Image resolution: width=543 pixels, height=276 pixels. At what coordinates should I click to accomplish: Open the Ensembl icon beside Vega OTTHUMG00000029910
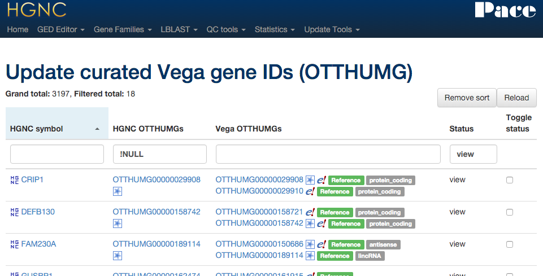[x=310, y=191]
